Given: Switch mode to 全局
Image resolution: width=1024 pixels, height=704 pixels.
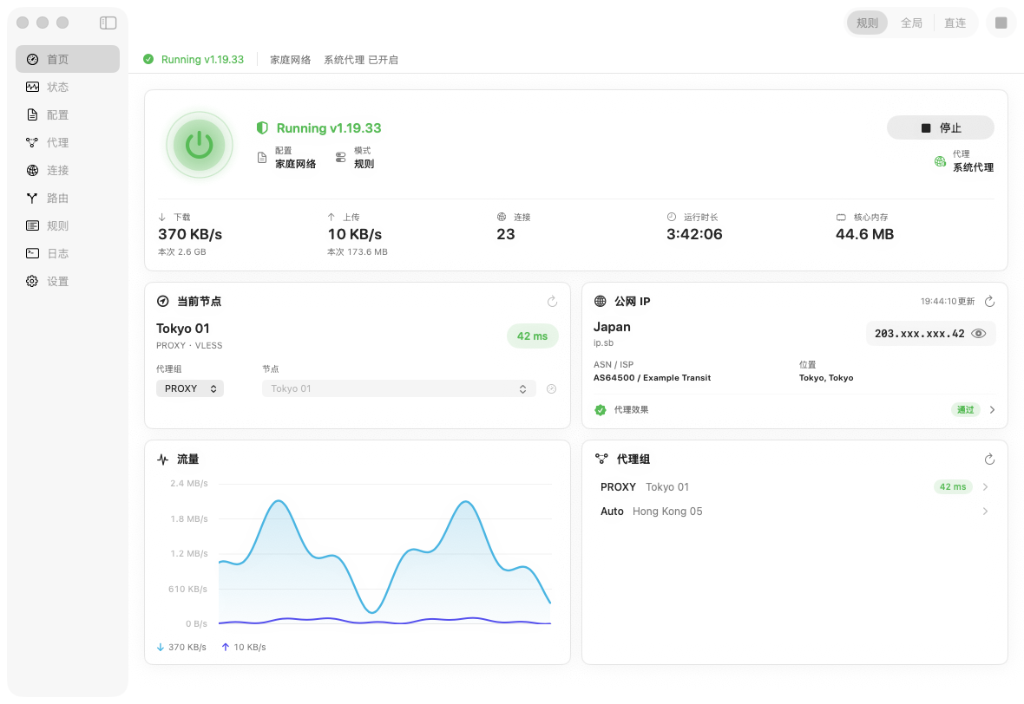Looking at the screenshot, I should pyautogui.click(x=911, y=23).
